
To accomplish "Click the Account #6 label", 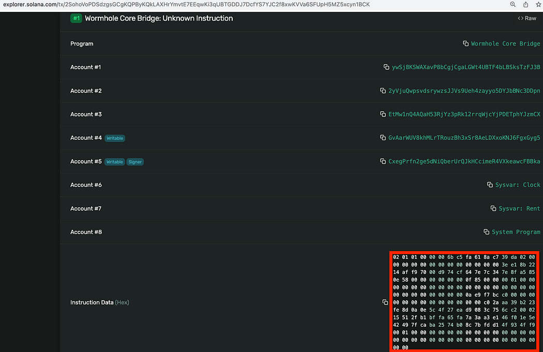I will coord(86,185).
